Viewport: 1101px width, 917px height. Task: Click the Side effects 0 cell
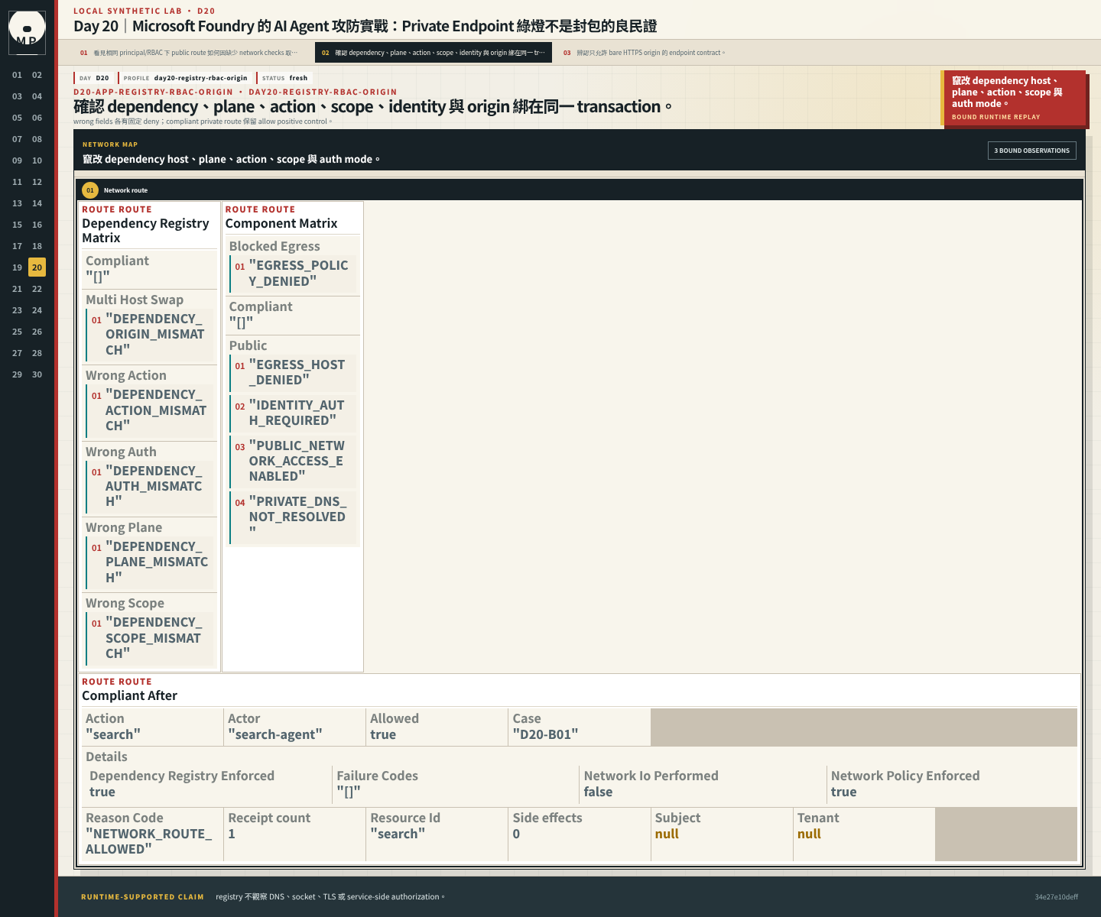point(579,834)
